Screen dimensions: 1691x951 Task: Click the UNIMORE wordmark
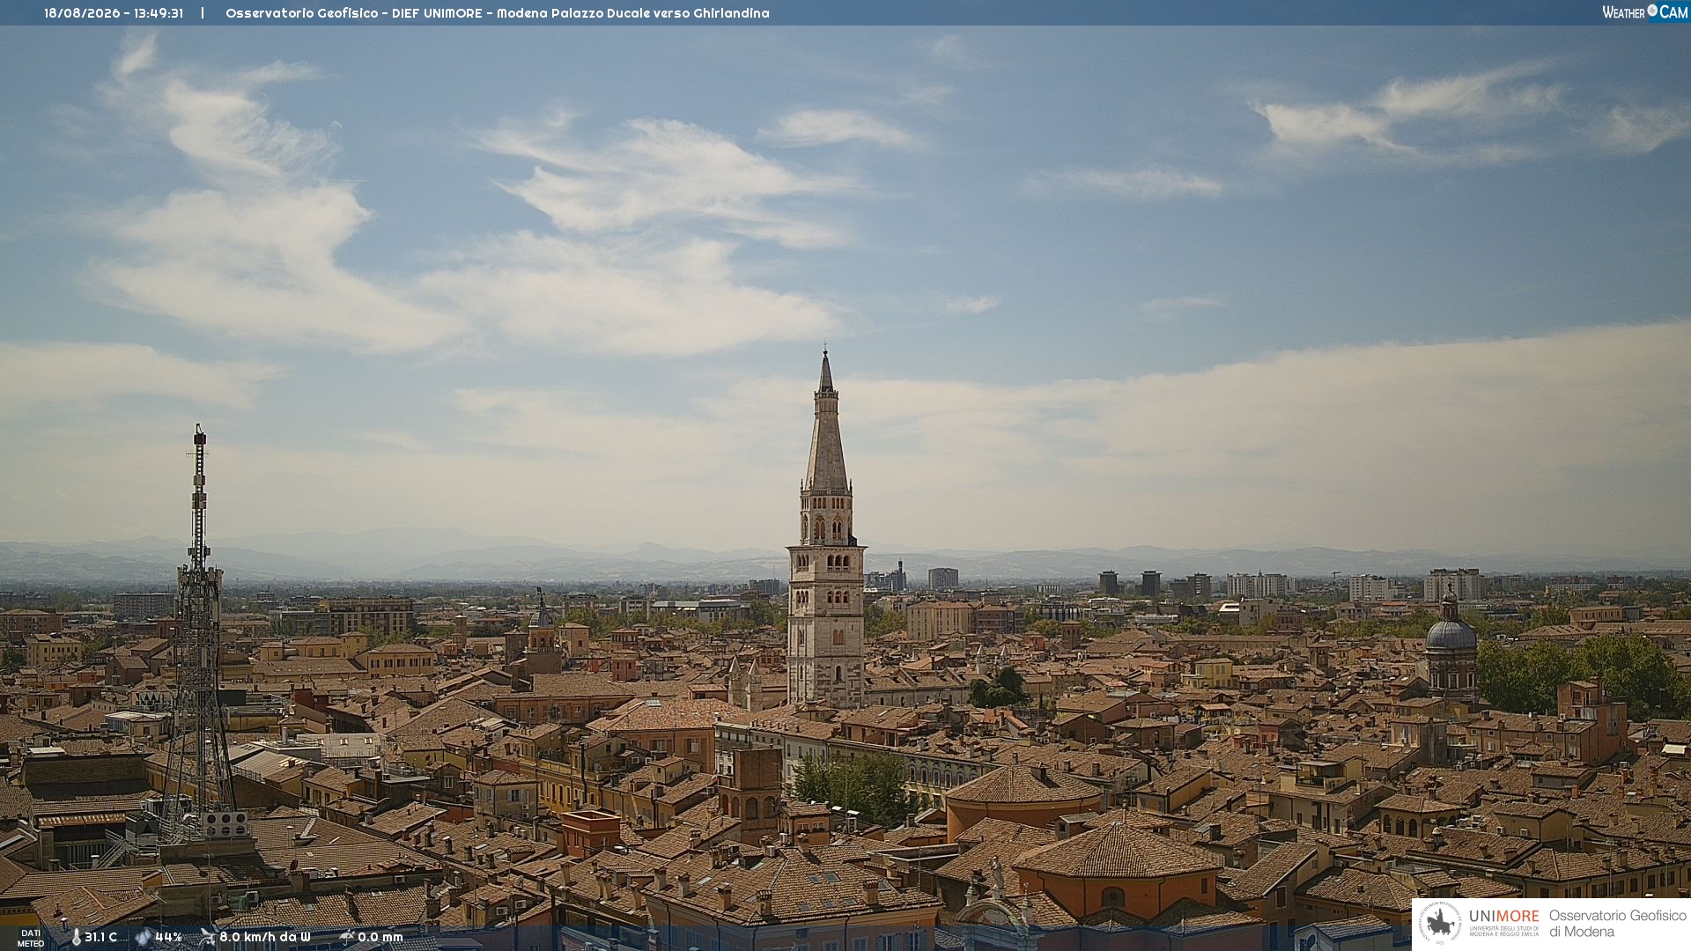tap(1503, 917)
